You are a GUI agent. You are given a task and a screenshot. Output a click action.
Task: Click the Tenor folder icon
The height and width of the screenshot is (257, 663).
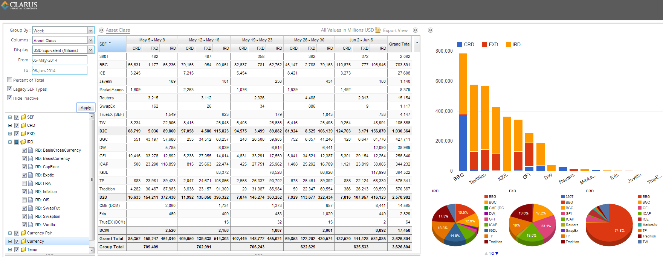23,249
